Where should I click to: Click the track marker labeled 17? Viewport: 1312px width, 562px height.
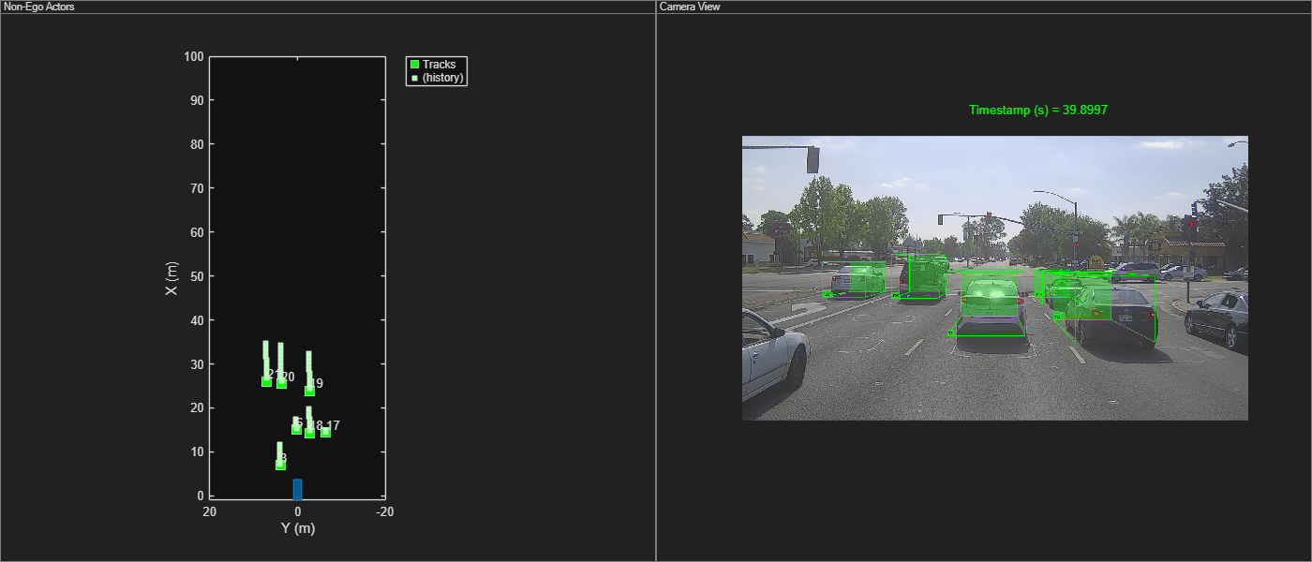click(x=325, y=432)
